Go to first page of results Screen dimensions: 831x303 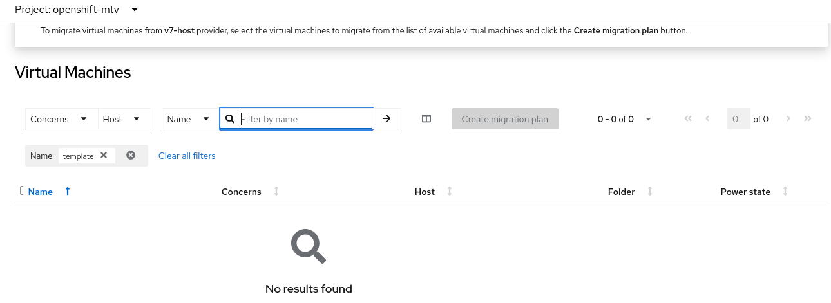point(688,119)
